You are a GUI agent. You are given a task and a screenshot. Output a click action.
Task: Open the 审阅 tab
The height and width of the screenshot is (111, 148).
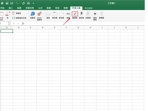tap(57, 8)
